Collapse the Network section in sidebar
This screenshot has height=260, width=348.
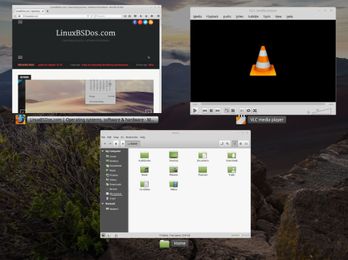[x=103, y=203]
